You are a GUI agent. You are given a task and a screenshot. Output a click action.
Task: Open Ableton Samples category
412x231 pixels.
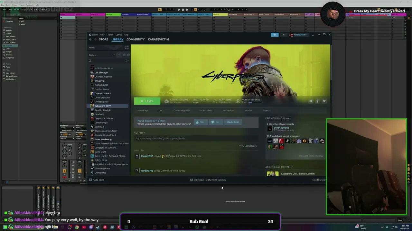(9, 52)
